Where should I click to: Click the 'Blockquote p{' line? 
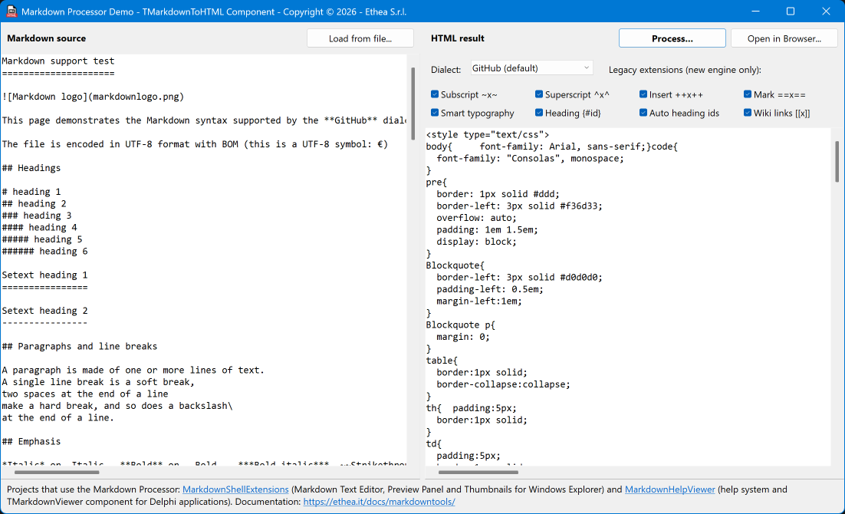[460, 325]
